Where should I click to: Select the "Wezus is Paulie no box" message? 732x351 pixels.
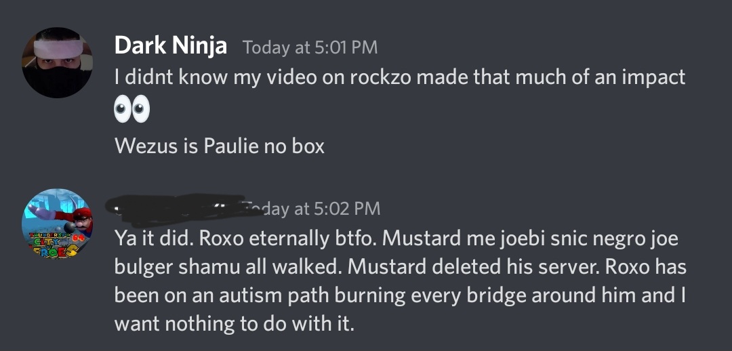tap(219, 146)
